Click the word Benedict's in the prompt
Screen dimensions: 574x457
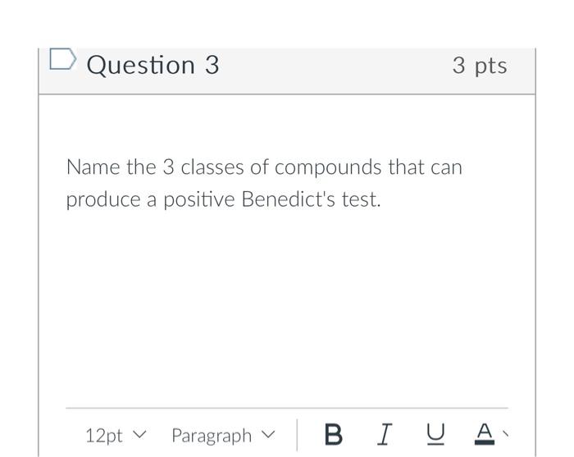pyautogui.click(x=288, y=199)
